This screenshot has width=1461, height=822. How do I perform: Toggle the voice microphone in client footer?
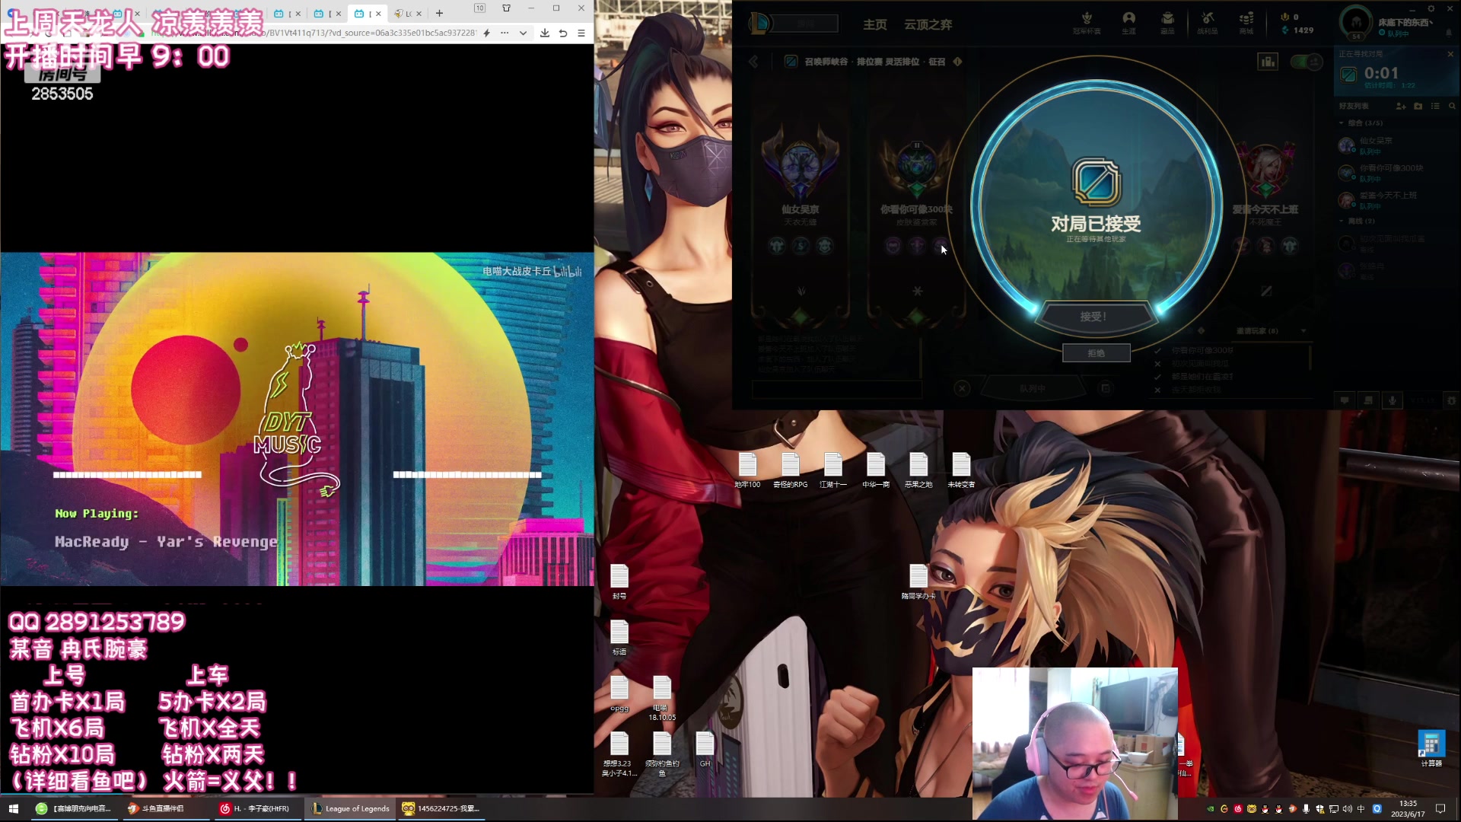[x=1392, y=400]
